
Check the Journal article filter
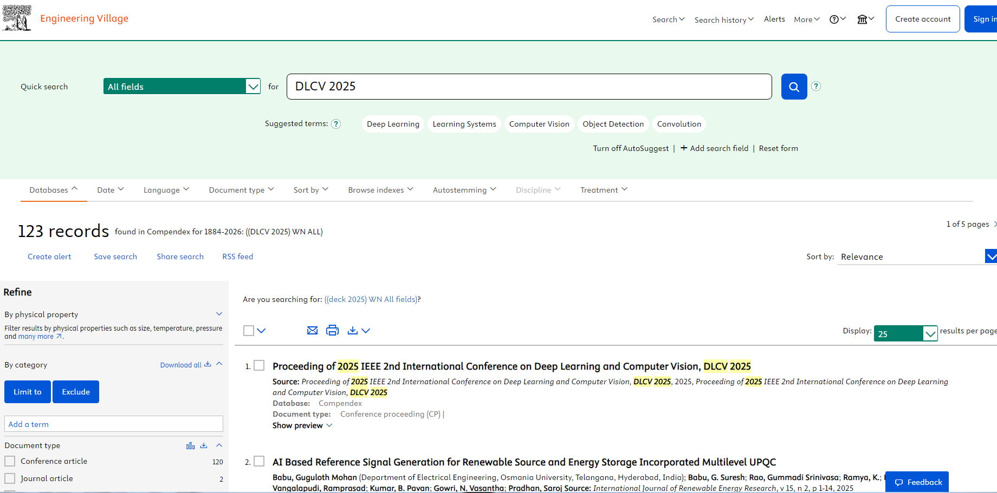point(10,478)
